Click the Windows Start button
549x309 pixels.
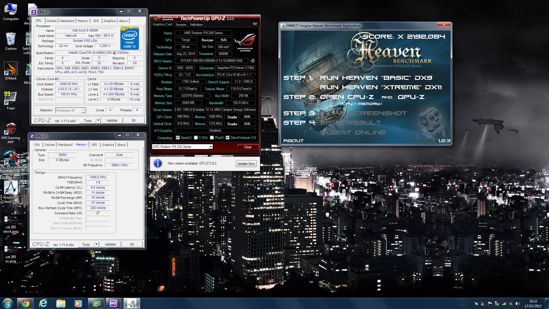pos(7,303)
